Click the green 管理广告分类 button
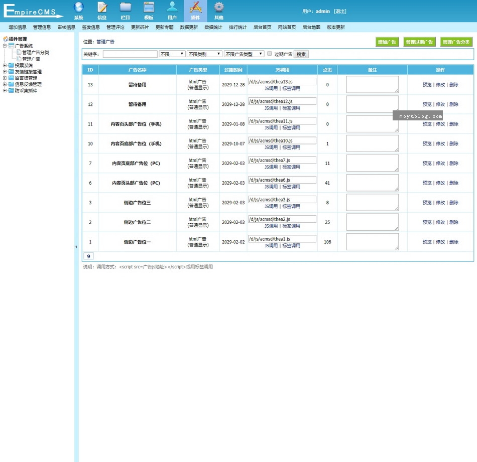Viewport: 477px width, 462px height. pos(456,42)
